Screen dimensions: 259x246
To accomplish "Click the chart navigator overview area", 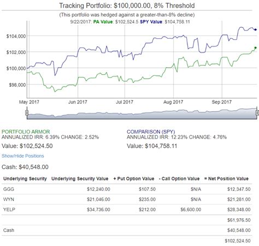I will coord(142,114).
